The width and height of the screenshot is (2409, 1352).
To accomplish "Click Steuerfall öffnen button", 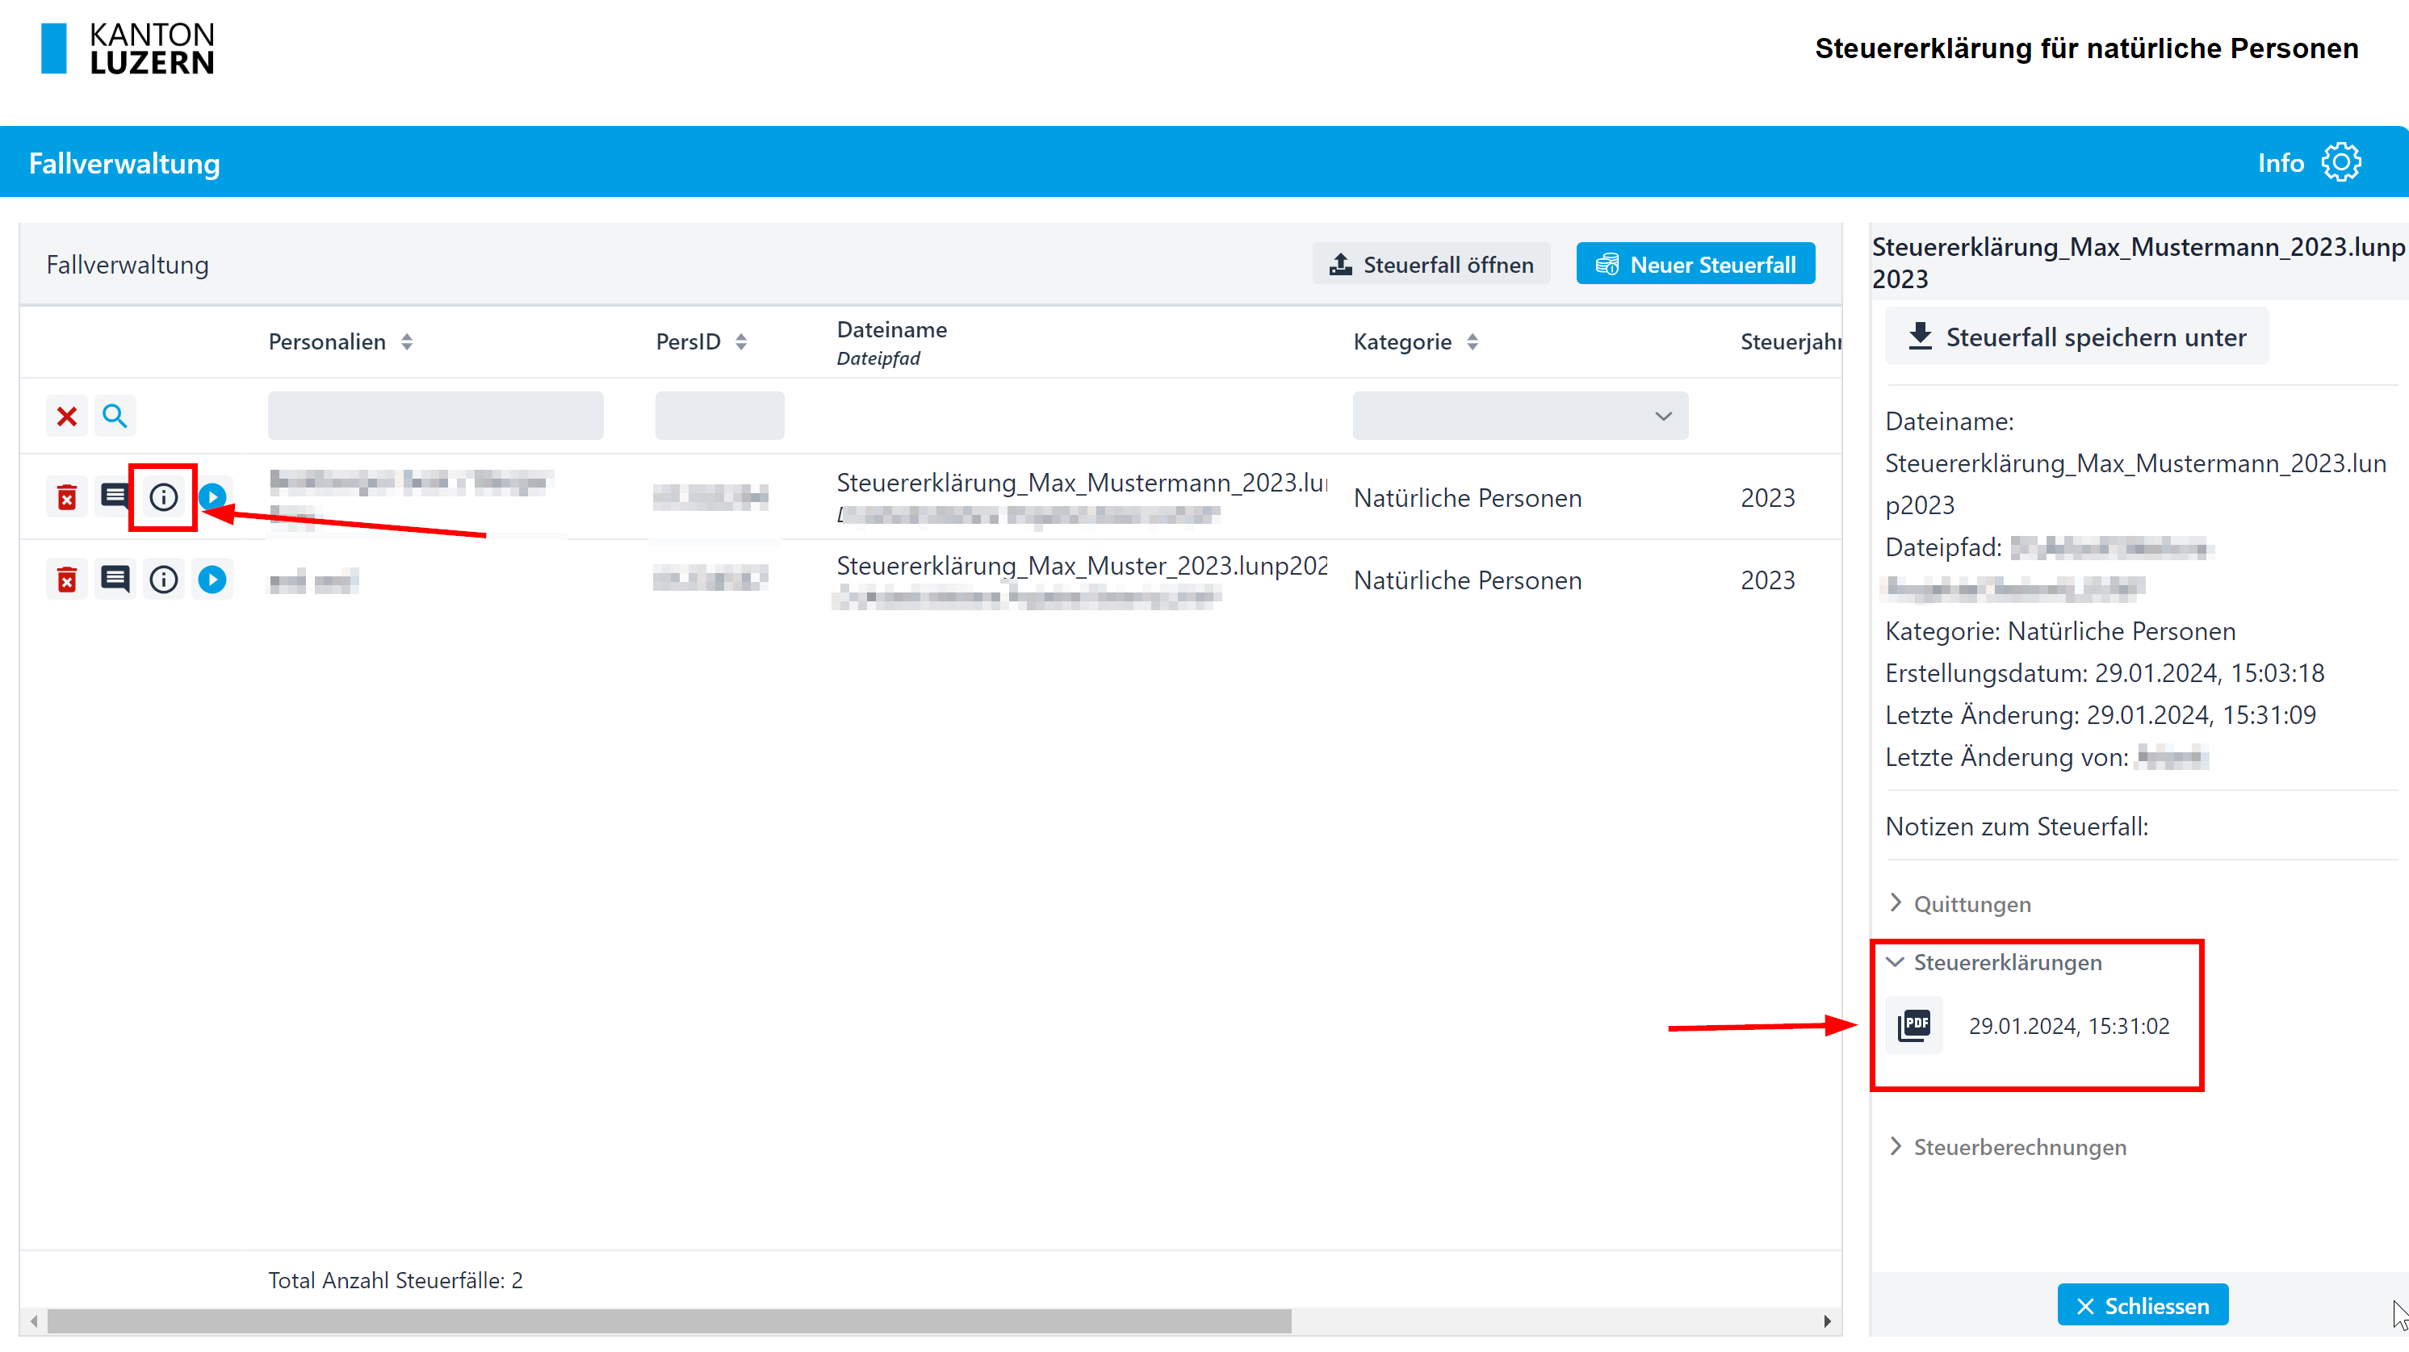I will tap(1431, 265).
